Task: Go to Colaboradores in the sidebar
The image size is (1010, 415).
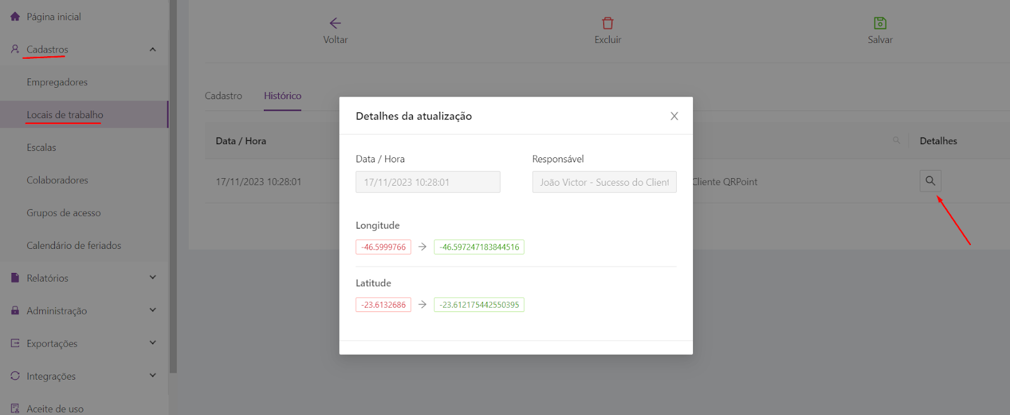Action: coord(57,180)
